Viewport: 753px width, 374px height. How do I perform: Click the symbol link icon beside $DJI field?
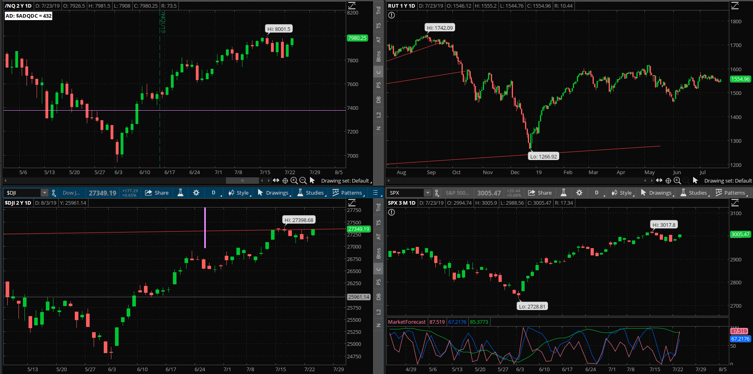54,193
